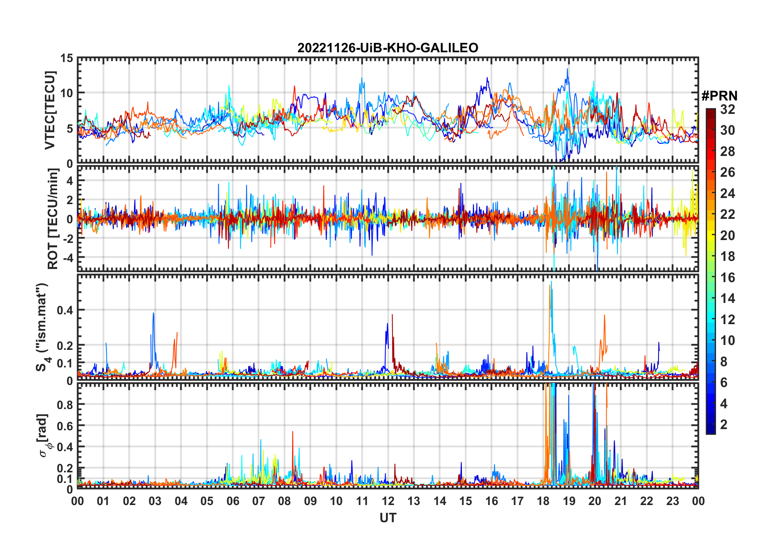
Task: Click x-axis hour tick 03
Action: pyautogui.click(x=155, y=501)
